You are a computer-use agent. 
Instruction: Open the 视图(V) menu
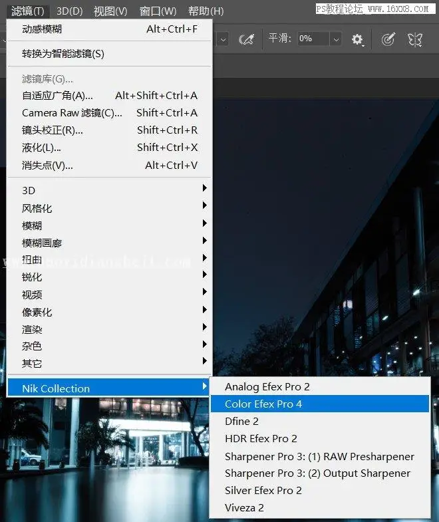pos(110,11)
